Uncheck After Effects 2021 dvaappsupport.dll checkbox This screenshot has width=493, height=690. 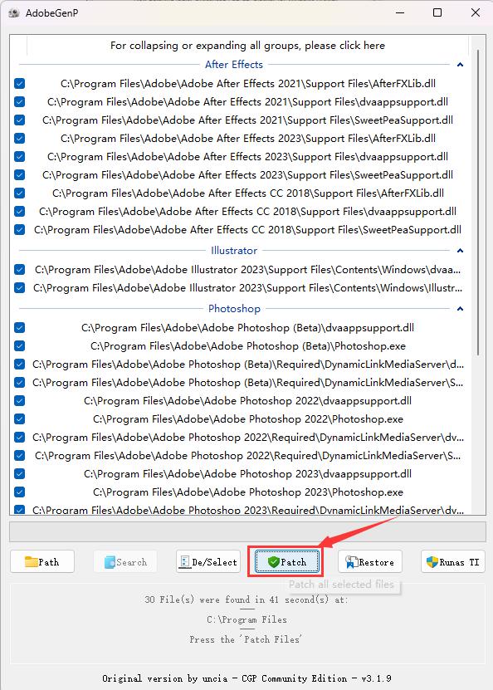click(x=19, y=101)
